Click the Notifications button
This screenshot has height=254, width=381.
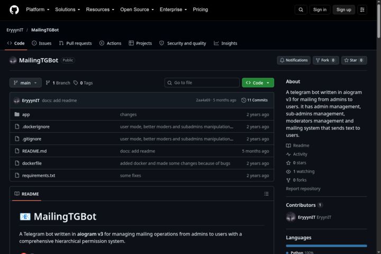294,60
